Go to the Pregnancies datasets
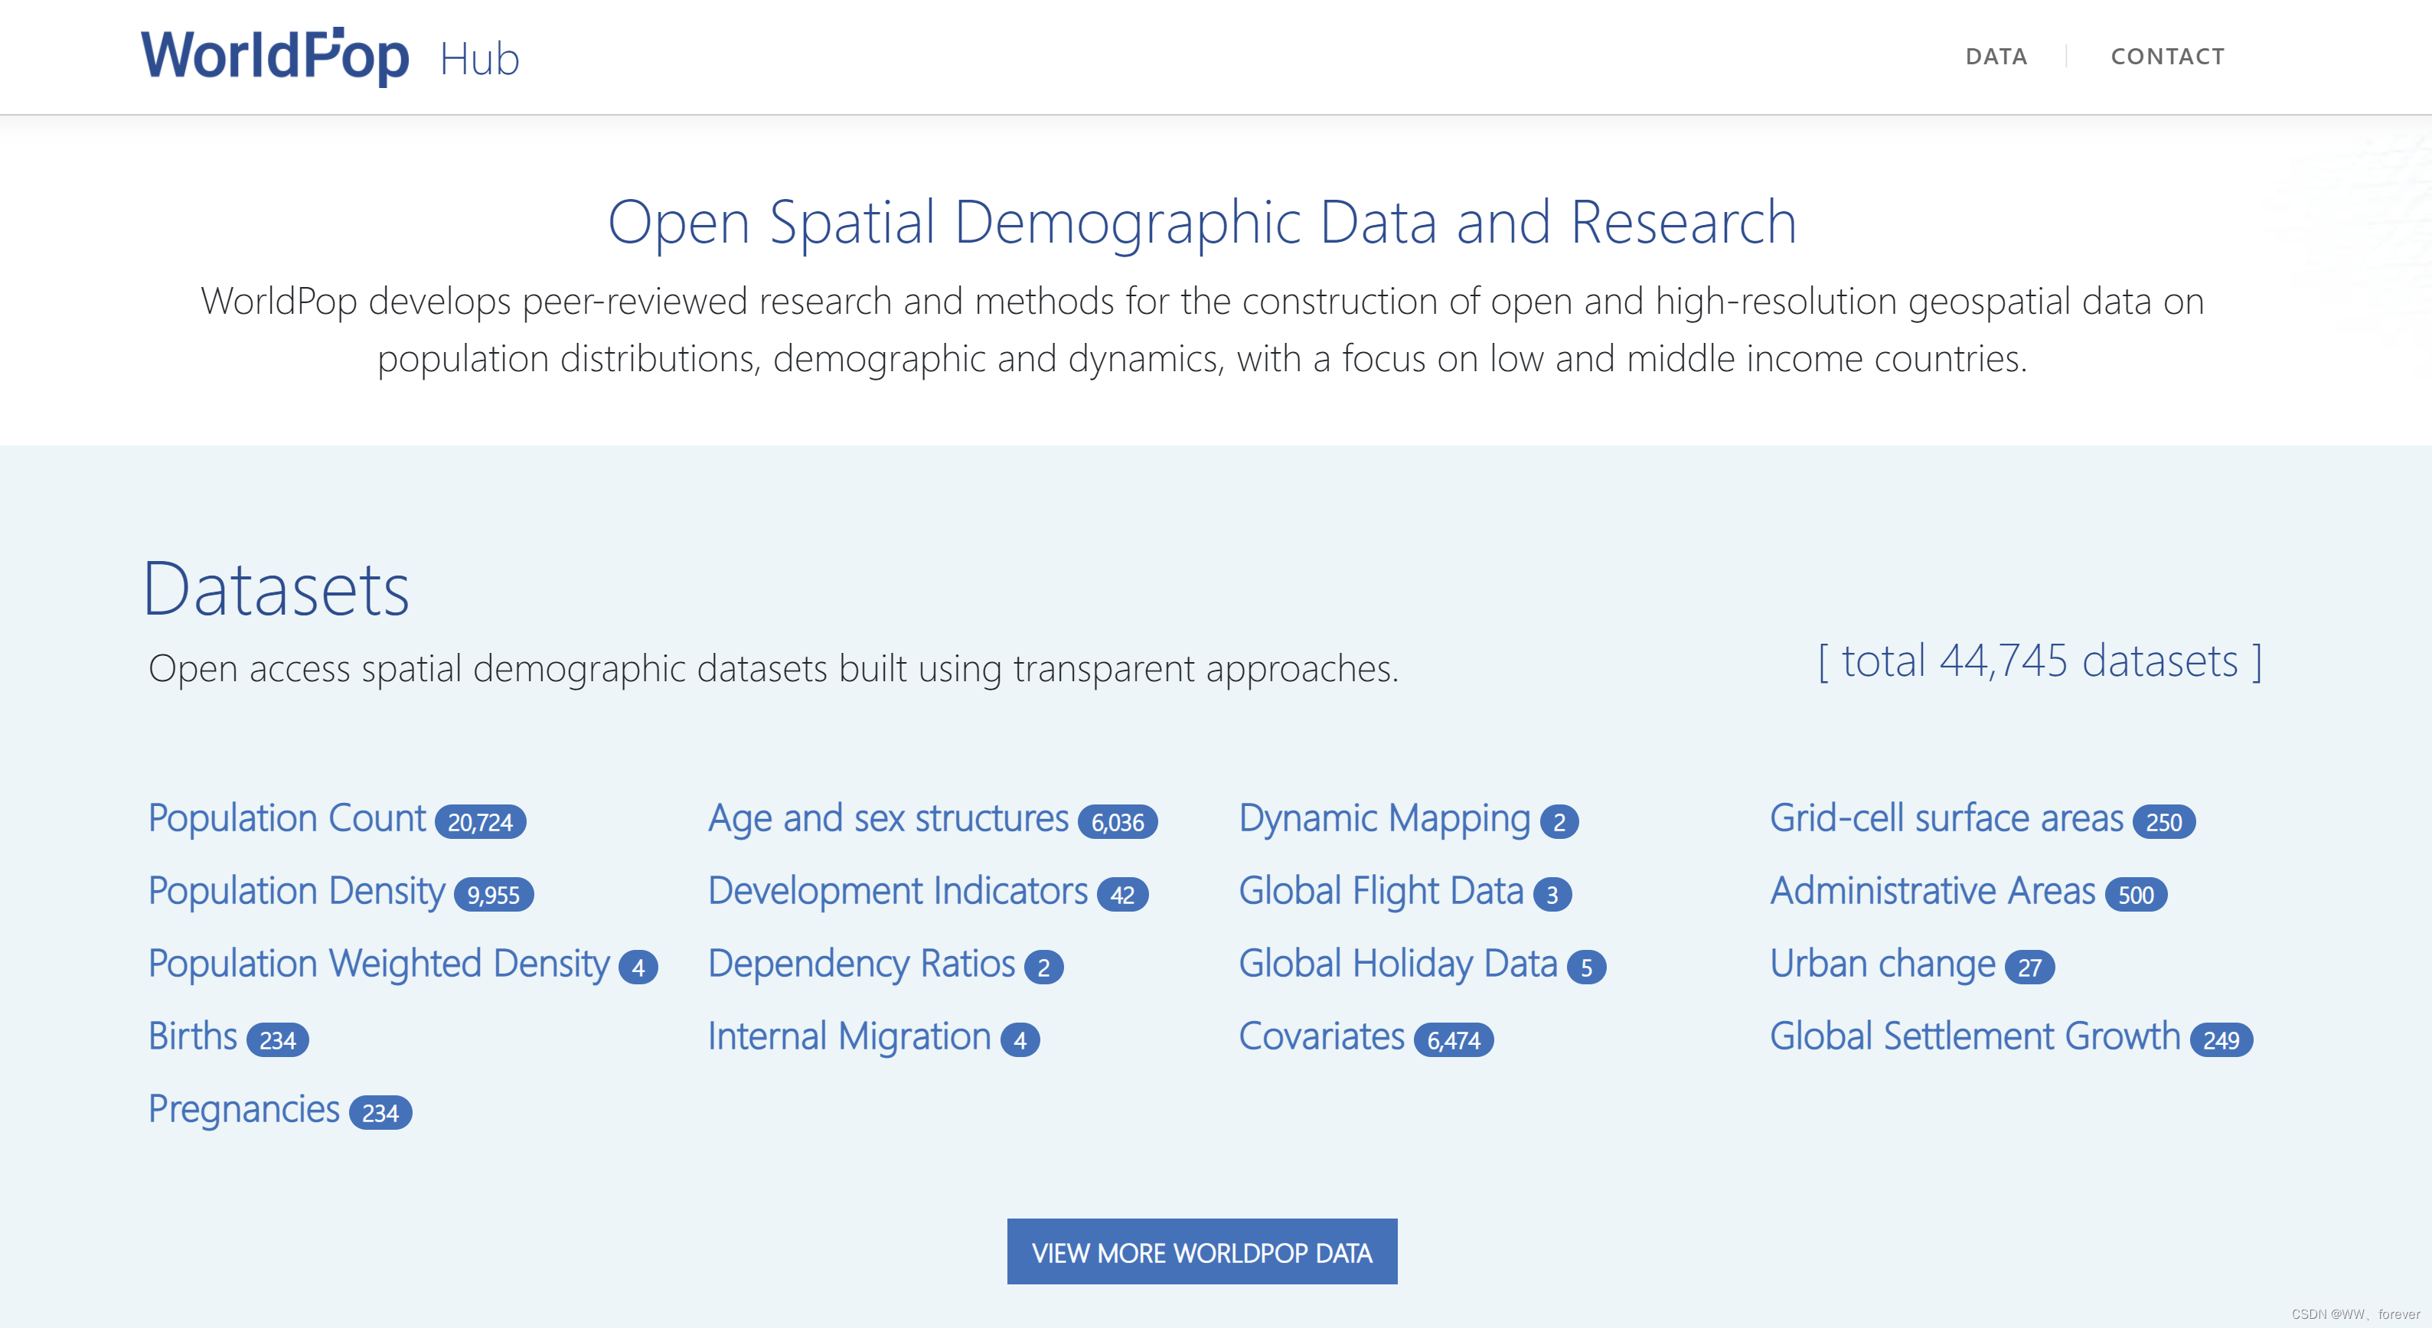The image size is (2432, 1328). click(243, 1108)
